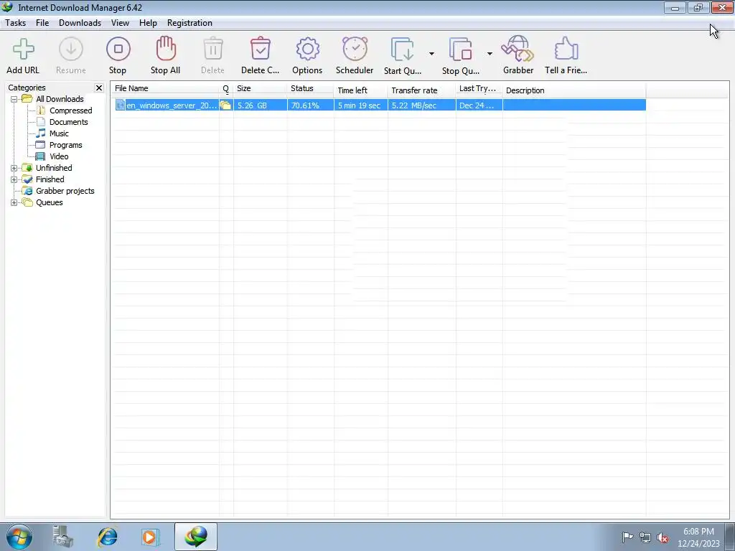
Task: Select the Unfinished category
Action: click(x=54, y=168)
